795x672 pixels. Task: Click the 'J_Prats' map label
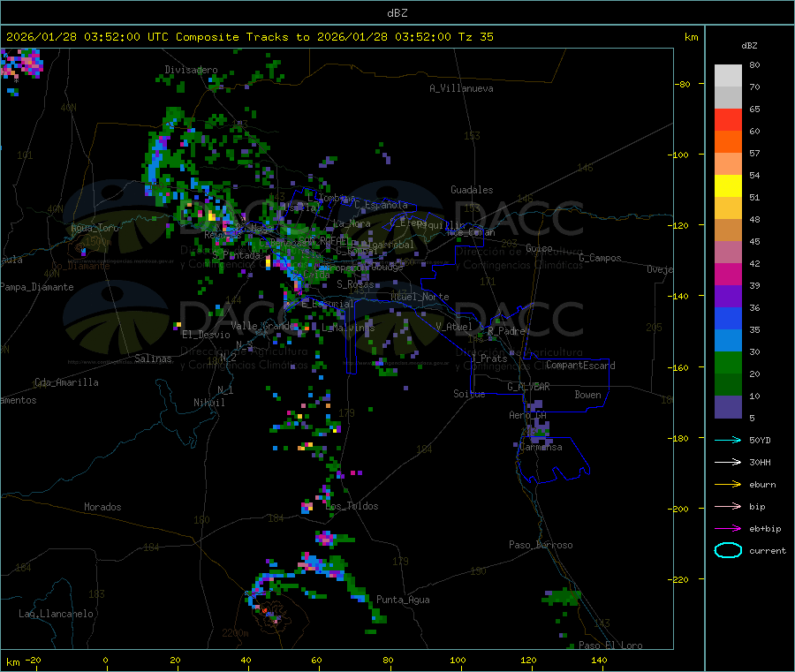point(488,359)
